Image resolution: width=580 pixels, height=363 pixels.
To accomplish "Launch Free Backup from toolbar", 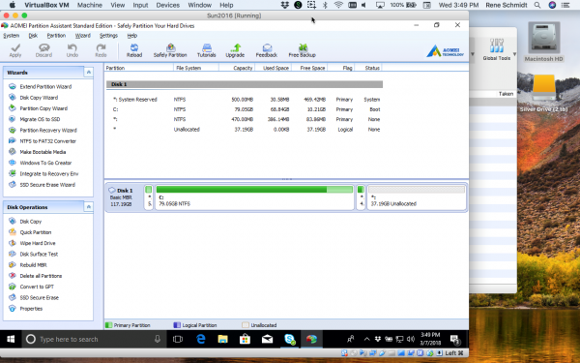I will point(303,50).
